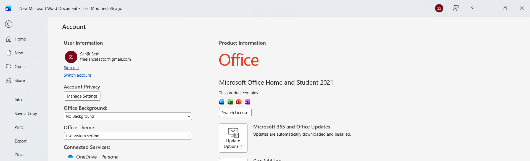Image resolution: width=530 pixels, height=161 pixels.
Task: Open the Share option
Action: [20, 80]
